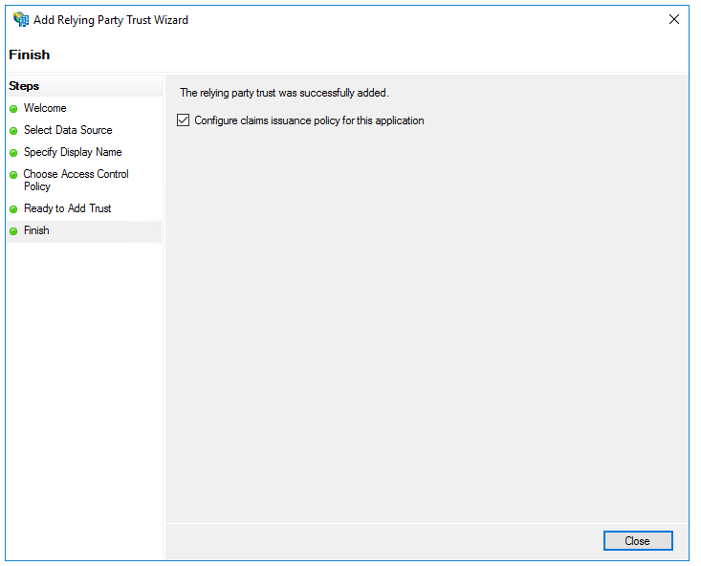This screenshot has height=566, width=701.
Task: Click the green bullet for Ready to Add Trust
Action: pos(13,209)
